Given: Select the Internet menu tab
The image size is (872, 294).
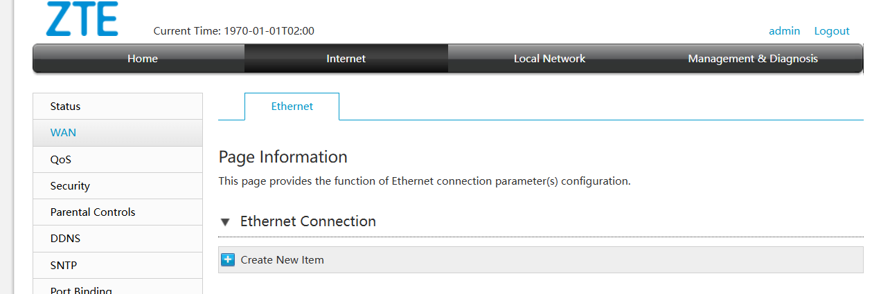Looking at the screenshot, I should (346, 59).
